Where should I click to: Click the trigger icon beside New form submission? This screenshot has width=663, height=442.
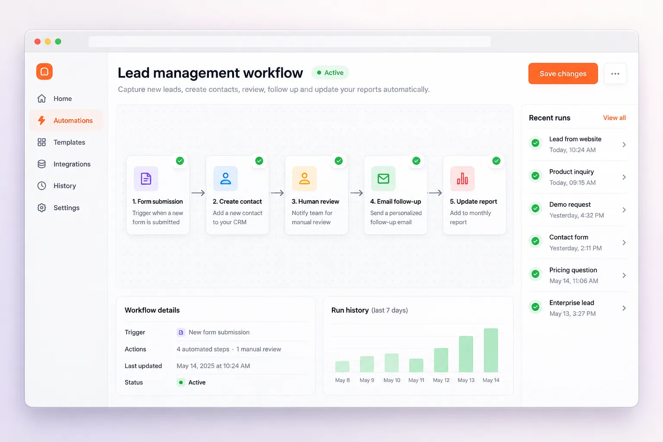point(181,332)
